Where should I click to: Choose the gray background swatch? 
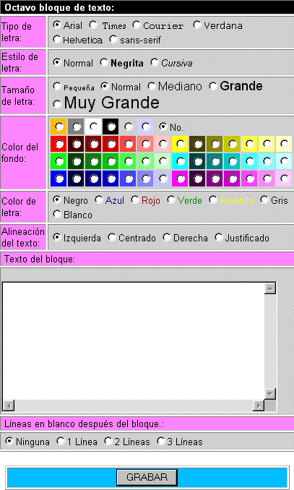[x=77, y=126]
